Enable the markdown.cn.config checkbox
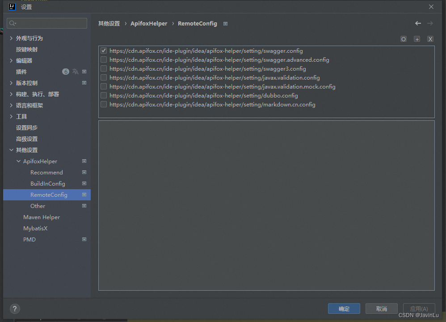446x322 pixels. click(104, 104)
